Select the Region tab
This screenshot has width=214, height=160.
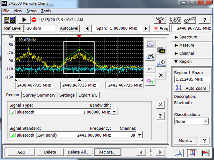tap(13, 95)
